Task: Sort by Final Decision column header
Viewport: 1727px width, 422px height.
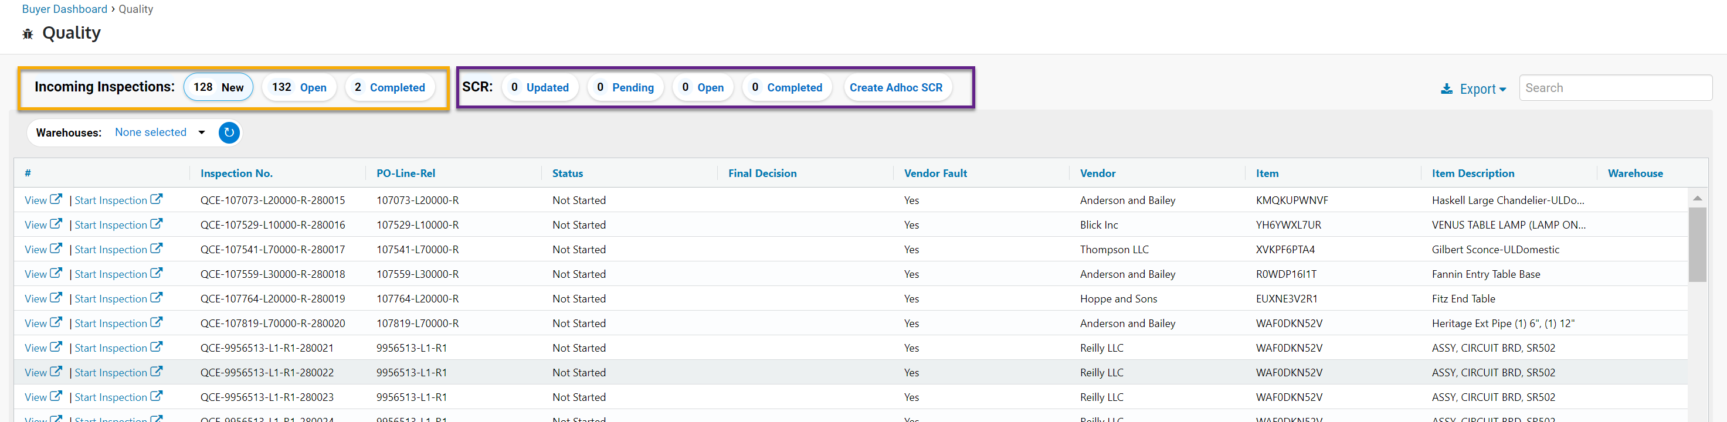Action: coord(762,173)
